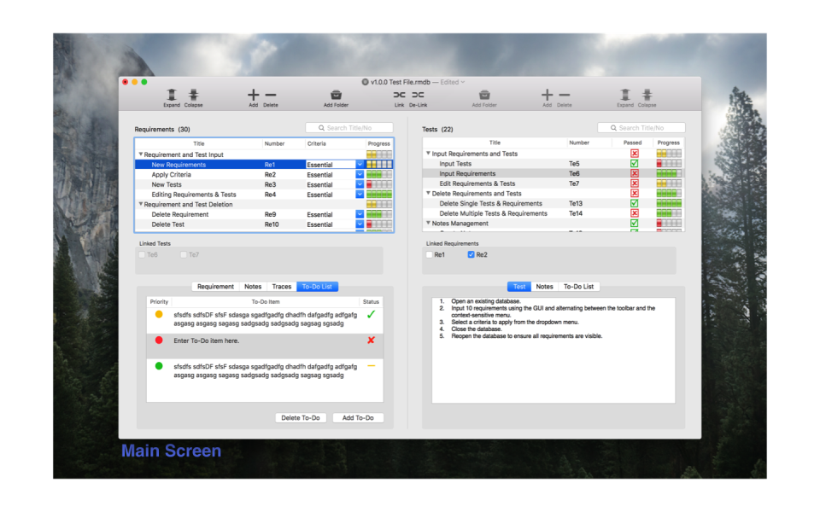Viewport: 820px width, 512px height.
Task: Select the Link icon in the toolbar center
Action: tap(399, 96)
